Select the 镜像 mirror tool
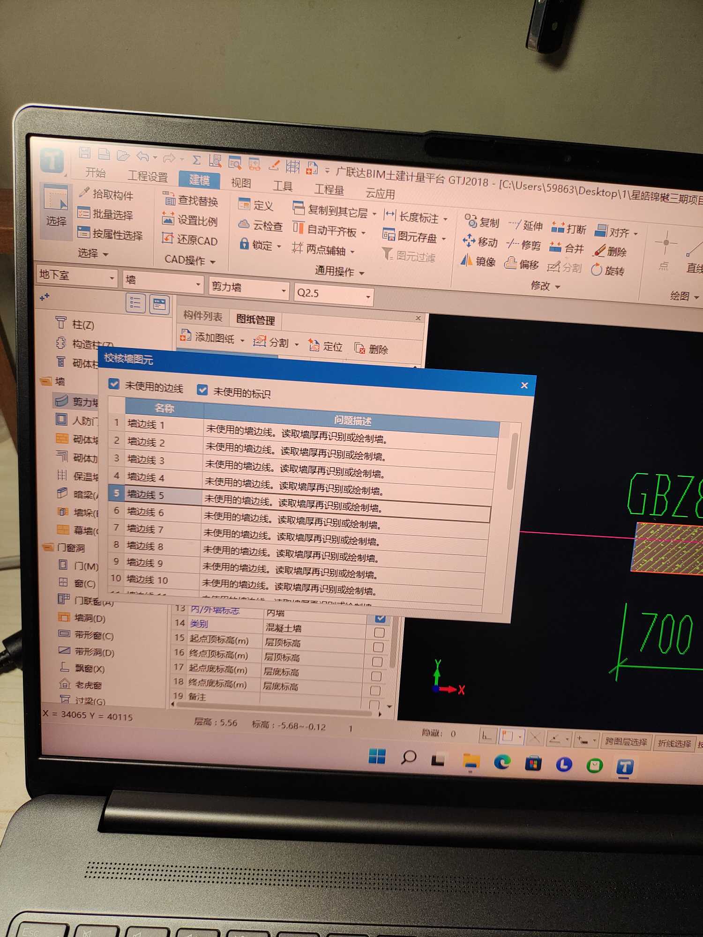This screenshot has height=937, width=703. pyautogui.click(x=478, y=261)
